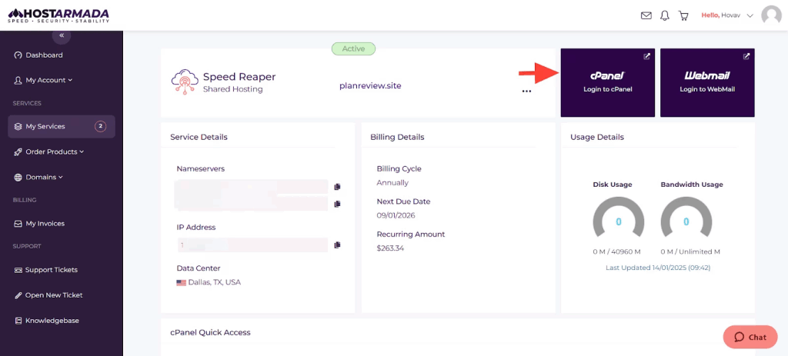Click the Login to WebMail tile
The image size is (788, 356).
[707, 82]
